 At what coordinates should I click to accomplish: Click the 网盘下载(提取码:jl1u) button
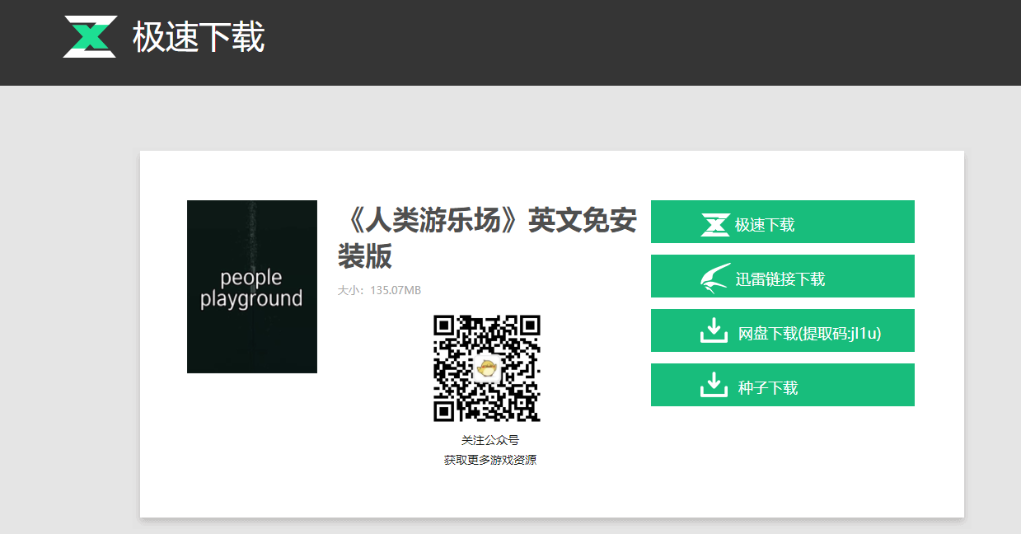coord(783,330)
